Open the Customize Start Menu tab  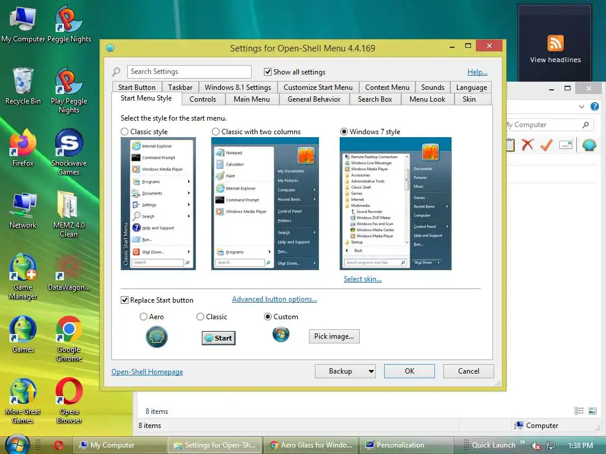coord(318,87)
